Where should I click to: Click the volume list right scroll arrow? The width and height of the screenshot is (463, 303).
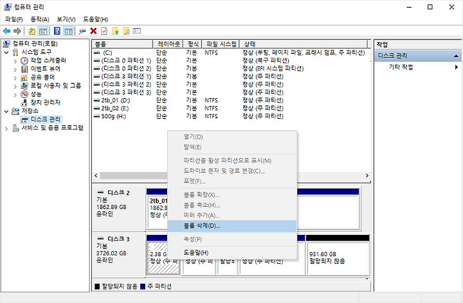tap(367, 176)
